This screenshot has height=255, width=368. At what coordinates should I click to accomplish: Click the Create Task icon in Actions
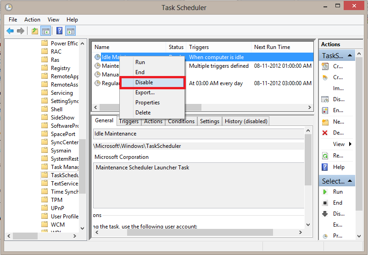click(325, 77)
